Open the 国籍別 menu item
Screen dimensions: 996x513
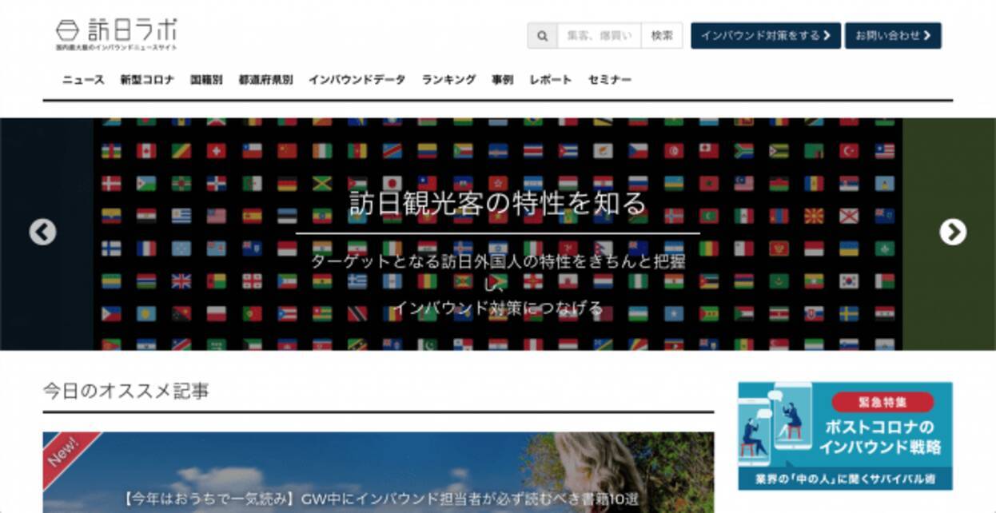206,80
